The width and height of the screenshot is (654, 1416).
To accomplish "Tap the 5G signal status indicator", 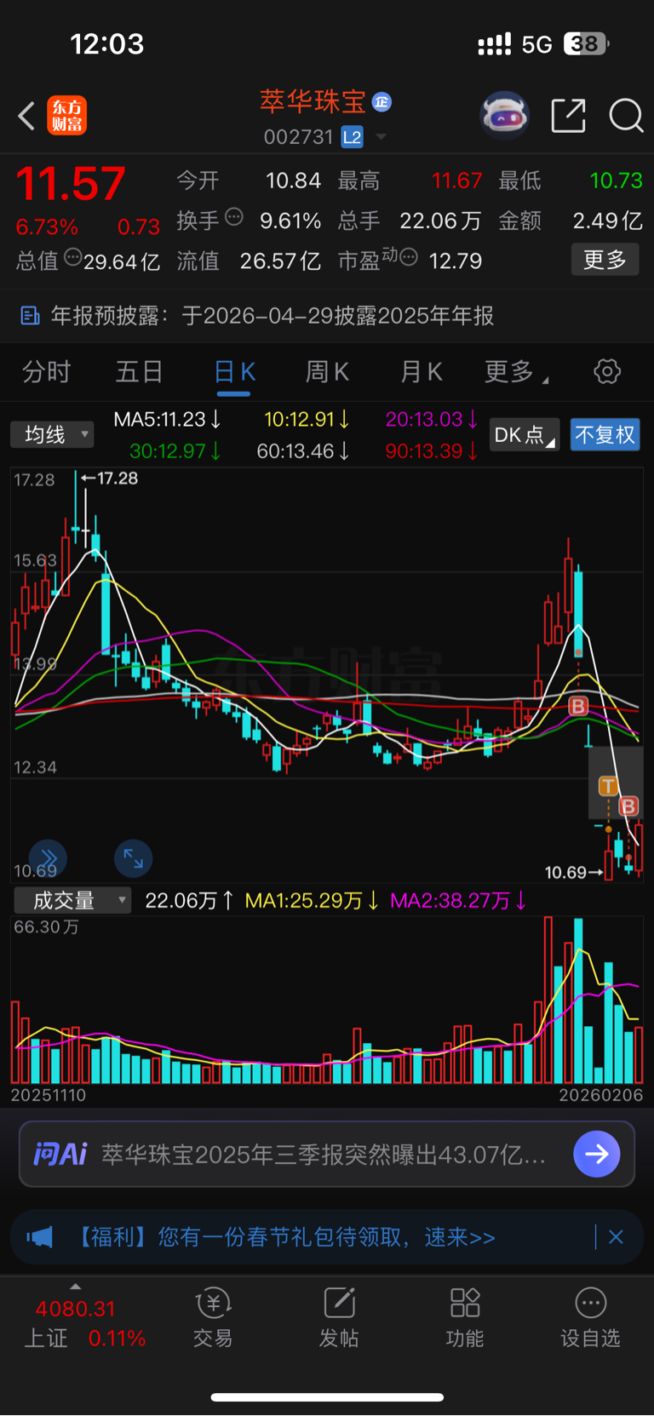I will [x=536, y=44].
